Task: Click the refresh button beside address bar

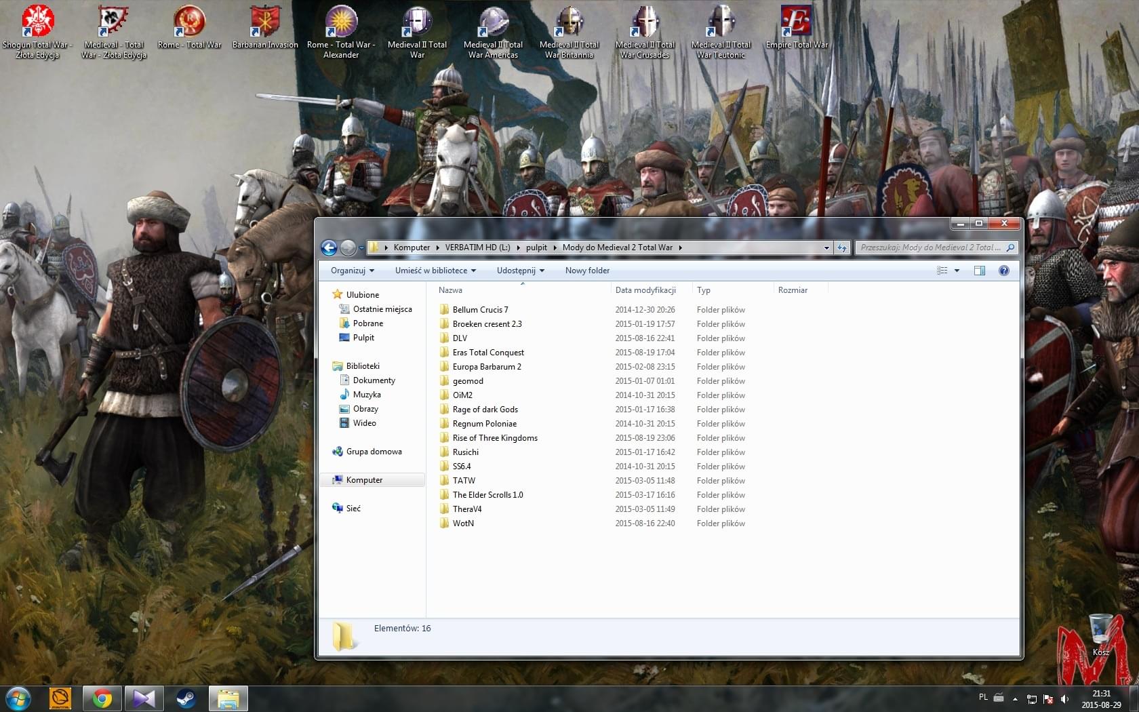Action: [x=842, y=248]
